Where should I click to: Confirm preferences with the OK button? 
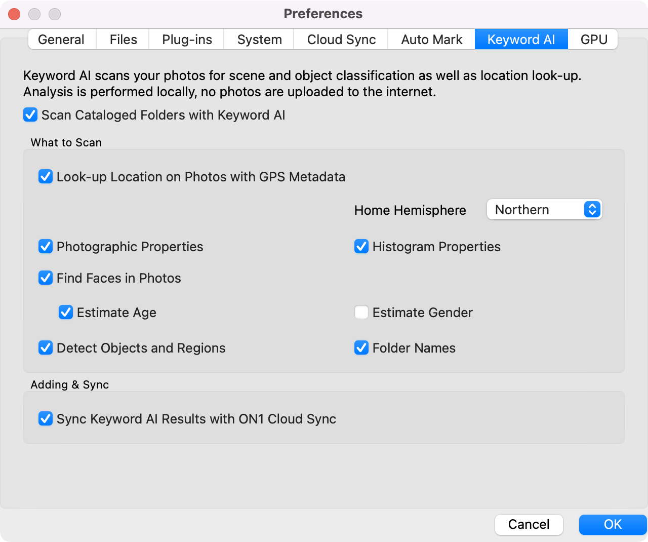pyautogui.click(x=613, y=525)
